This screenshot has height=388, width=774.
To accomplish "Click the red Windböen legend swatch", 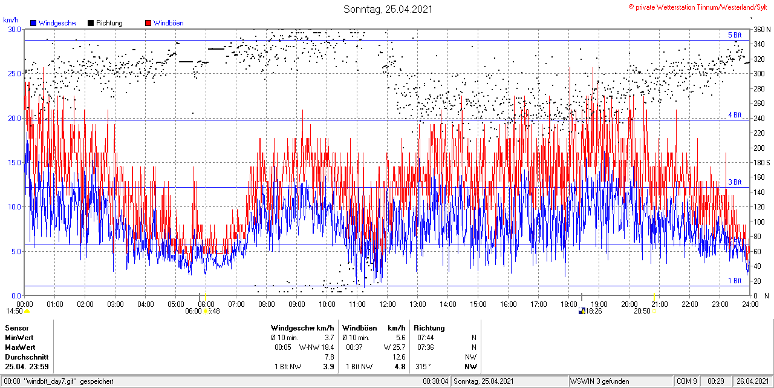I will tap(148, 23).
